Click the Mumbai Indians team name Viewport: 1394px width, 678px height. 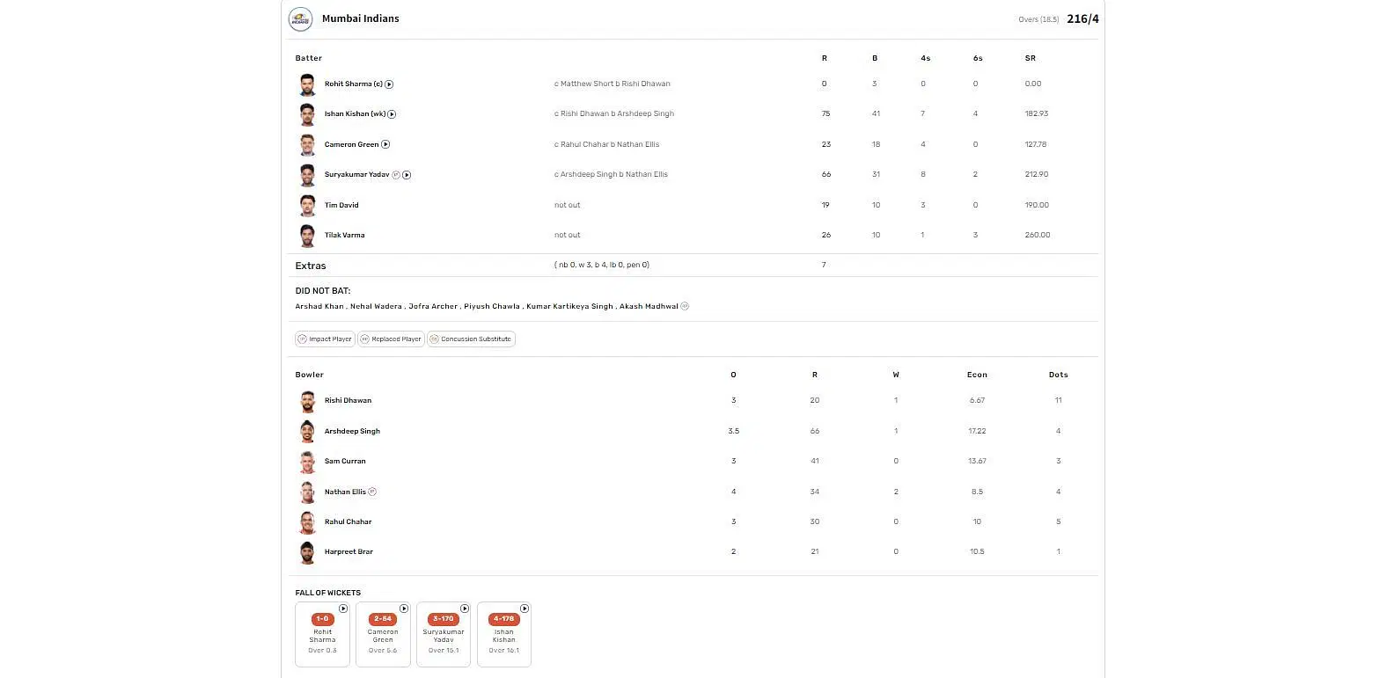(361, 18)
